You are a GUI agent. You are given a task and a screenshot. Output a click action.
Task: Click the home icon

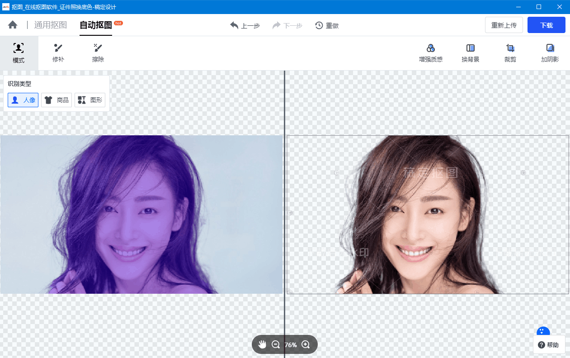pos(13,25)
